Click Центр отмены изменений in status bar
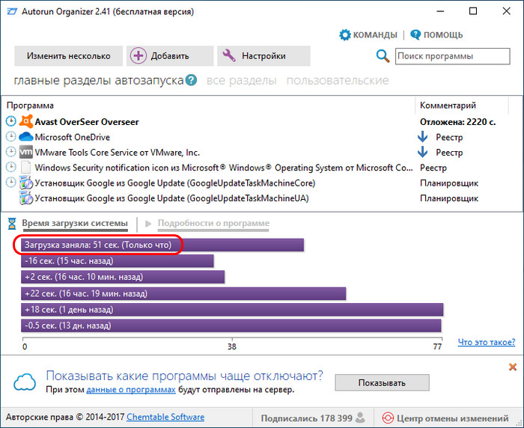524x428 pixels. click(x=452, y=418)
